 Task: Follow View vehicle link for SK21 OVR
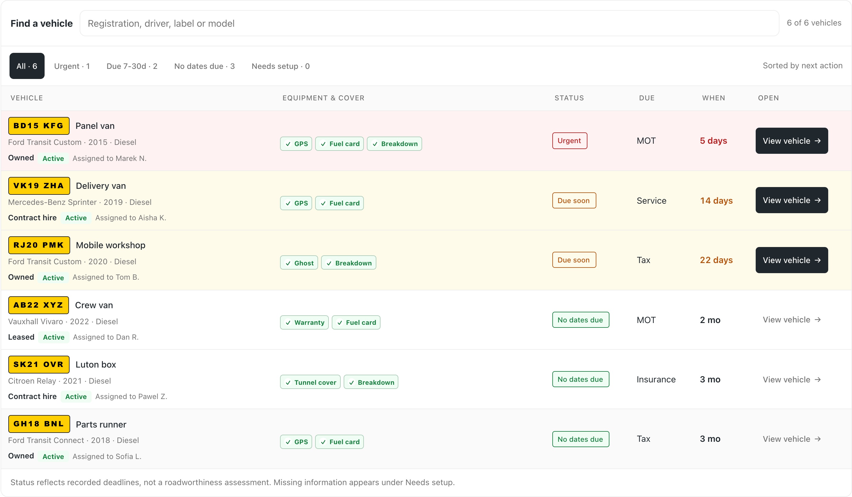792,379
